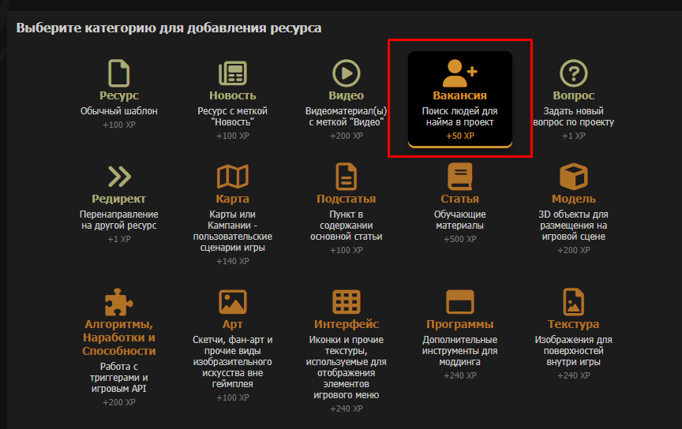Viewport: 682px width, 429px height.
Task: Click the +140 XP label under Карта
Action: 233,261
